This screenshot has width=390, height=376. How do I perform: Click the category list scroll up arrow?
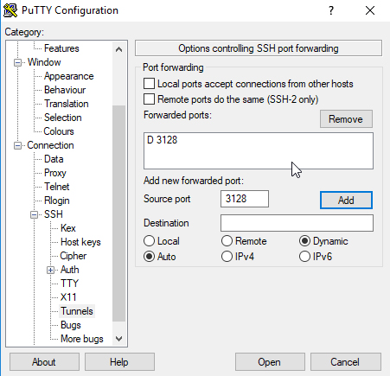[118, 49]
